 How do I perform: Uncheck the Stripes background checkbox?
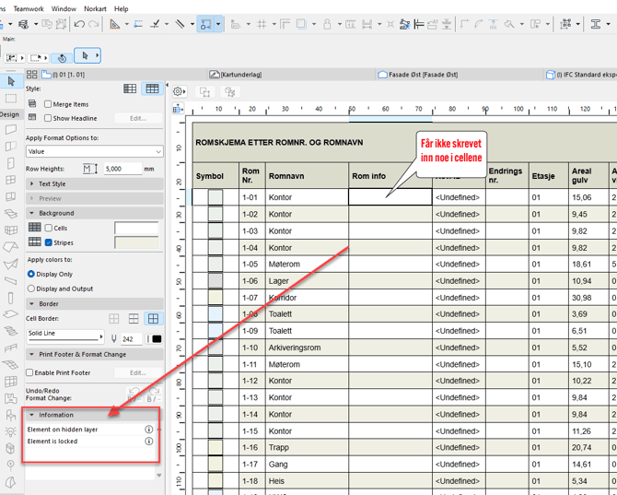(49, 242)
